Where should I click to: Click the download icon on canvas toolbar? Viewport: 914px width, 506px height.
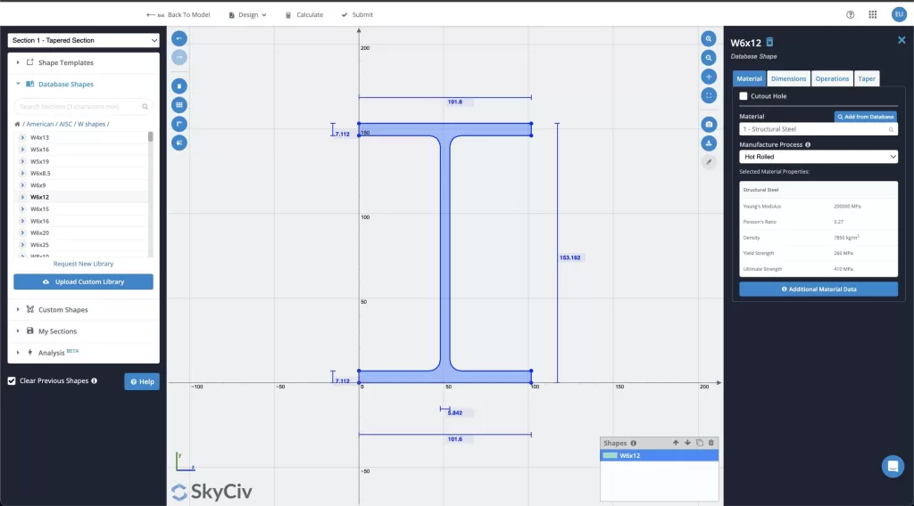[x=708, y=143]
